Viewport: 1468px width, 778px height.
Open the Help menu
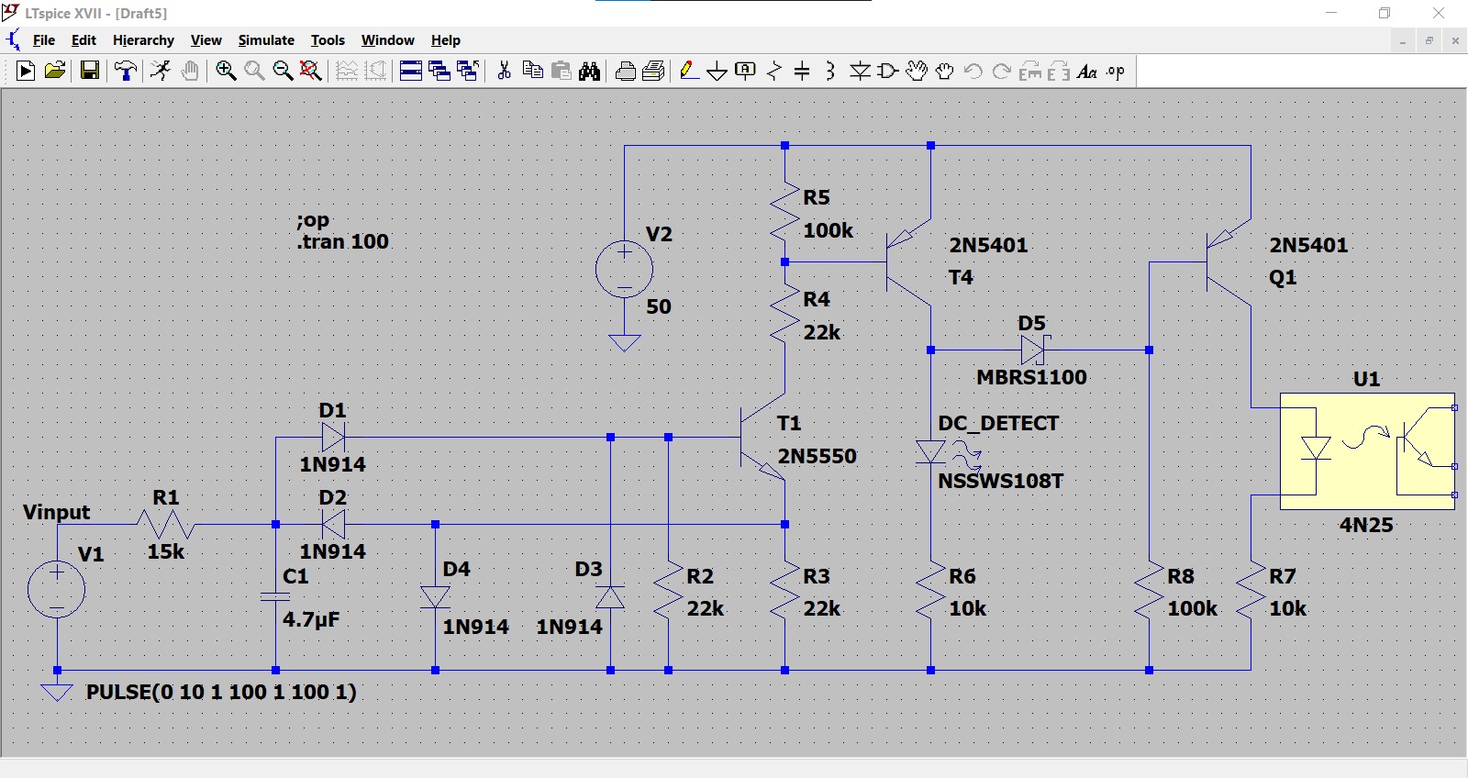tap(446, 40)
